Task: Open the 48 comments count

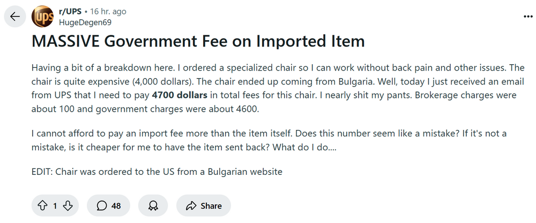Action: pyautogui.click(x=116, y=205)
